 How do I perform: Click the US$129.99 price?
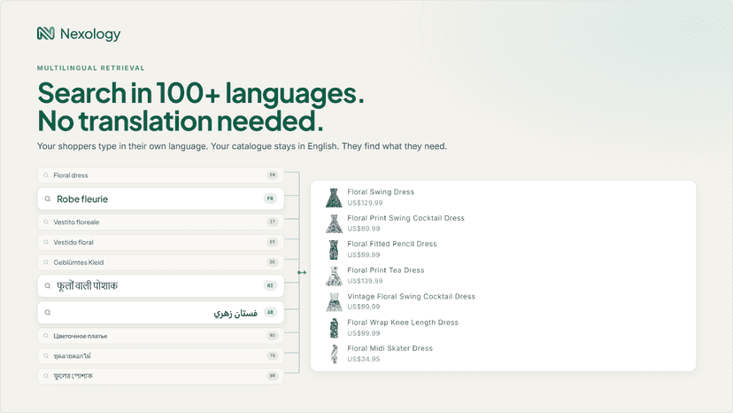tap(365, 203)
